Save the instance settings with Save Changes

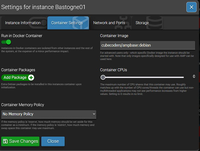[20, 141]
